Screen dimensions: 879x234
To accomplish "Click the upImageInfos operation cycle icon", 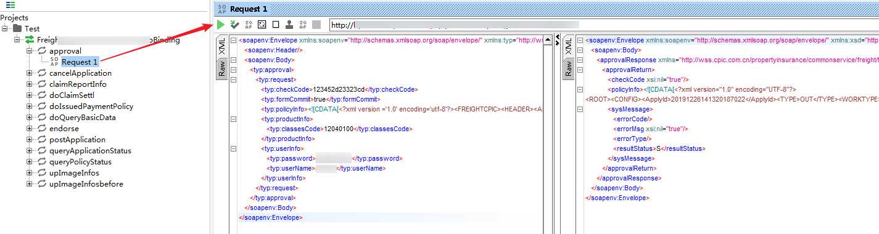I will tap(43, 173).
